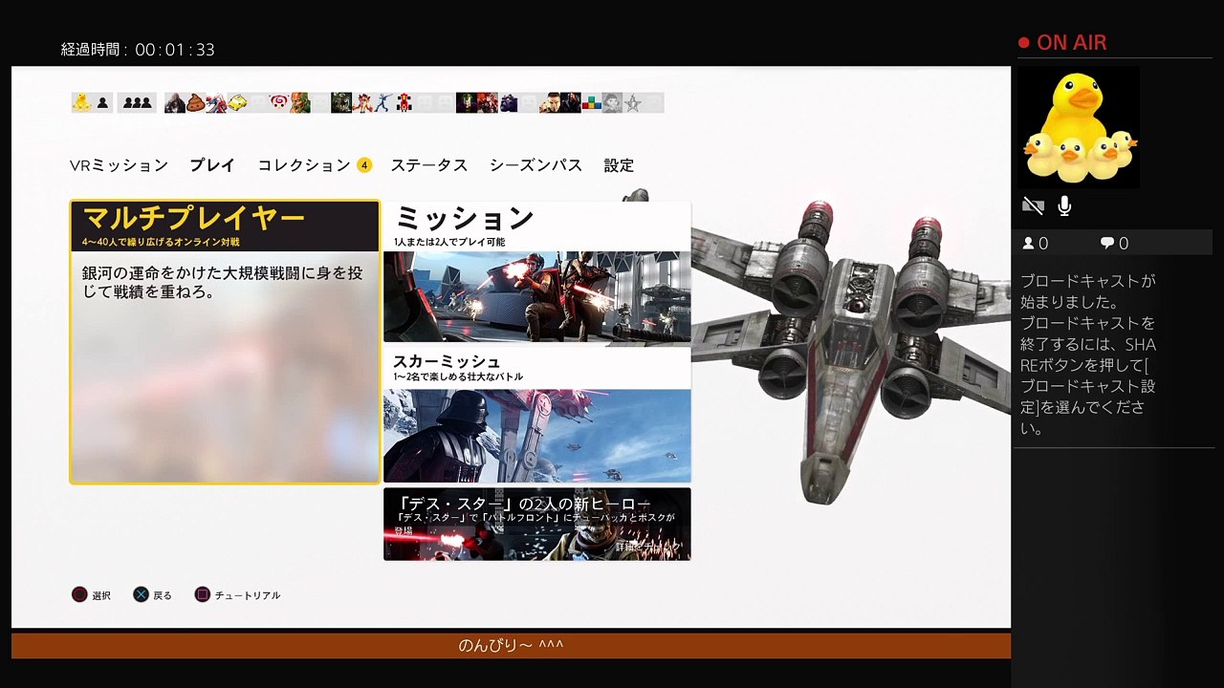The image size is (1224, 688).
Task: Select the Joker face friend avatar
Action: (x=466, y=103)
